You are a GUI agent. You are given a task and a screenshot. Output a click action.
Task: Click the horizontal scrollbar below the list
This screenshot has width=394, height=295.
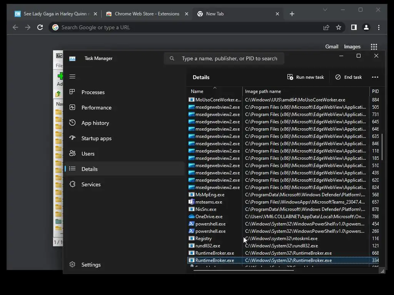coord(244,270)
